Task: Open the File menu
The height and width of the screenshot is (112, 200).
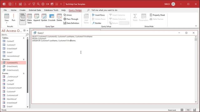Action: [x=5, y=10]
